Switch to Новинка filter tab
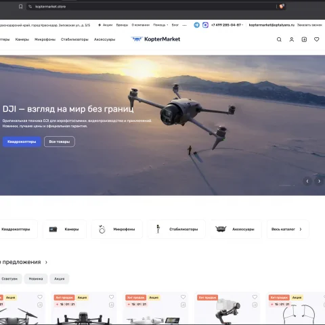 point(36,279)
